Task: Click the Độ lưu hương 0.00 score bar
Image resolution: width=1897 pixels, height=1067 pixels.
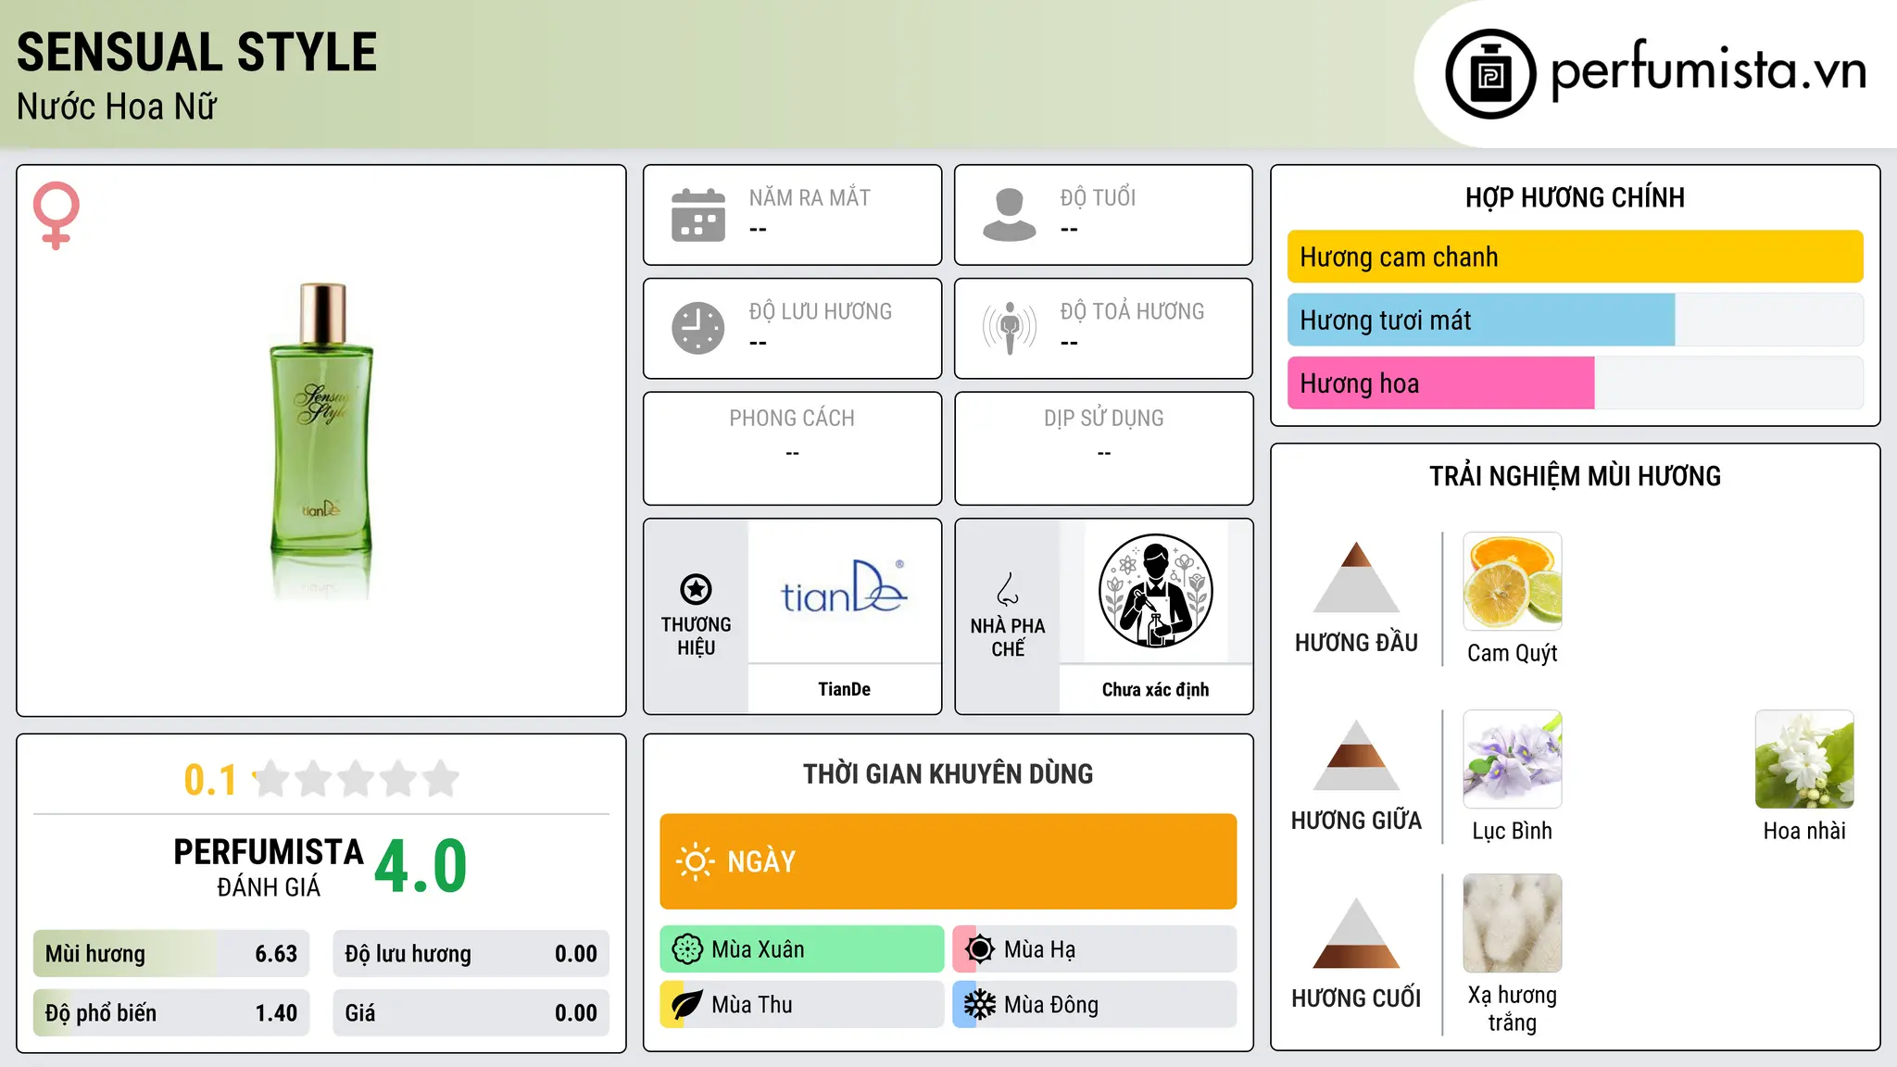Action: click(471, 954)
